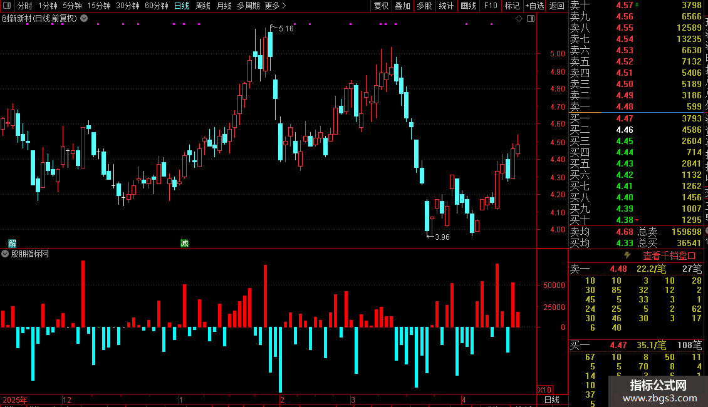Click month 12 on time axis

(x=67, y=399)
